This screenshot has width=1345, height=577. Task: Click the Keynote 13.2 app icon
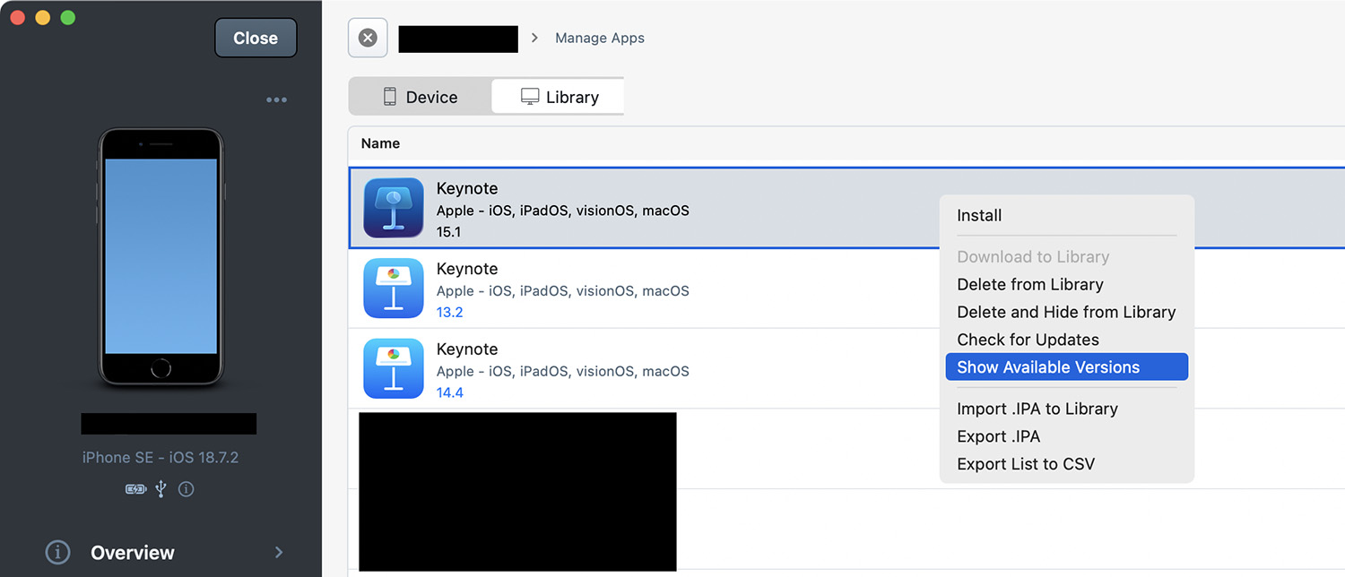click(393, 288)
